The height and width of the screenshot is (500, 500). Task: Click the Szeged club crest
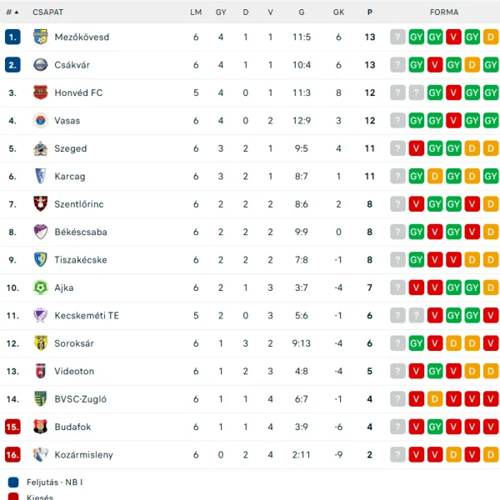[x=41, y=148]
